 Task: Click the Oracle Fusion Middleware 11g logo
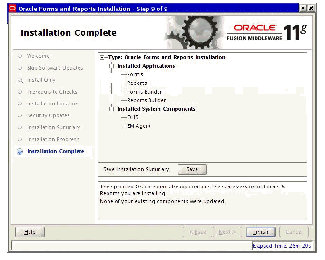[x=267, y=32]
